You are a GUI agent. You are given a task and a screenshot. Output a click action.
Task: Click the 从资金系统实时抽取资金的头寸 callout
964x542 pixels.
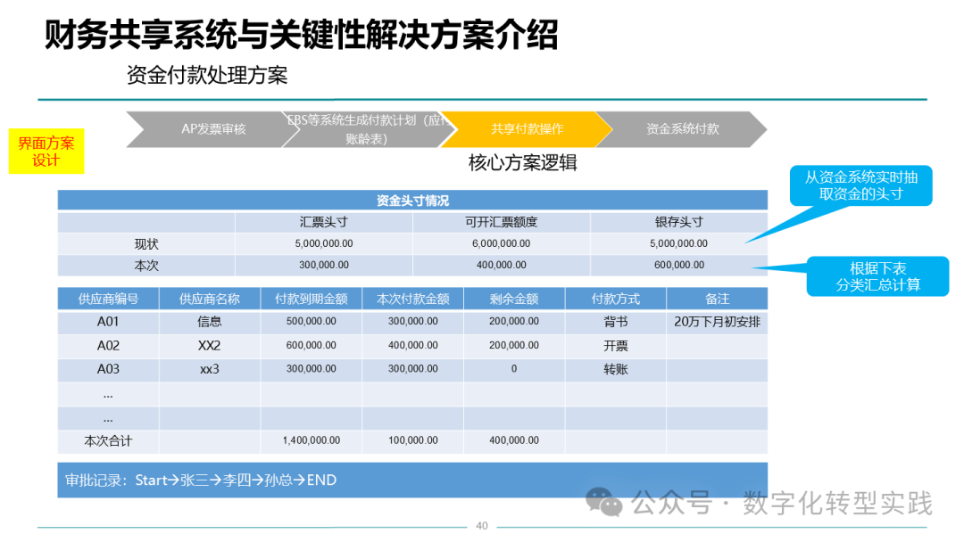click(860, 185)
